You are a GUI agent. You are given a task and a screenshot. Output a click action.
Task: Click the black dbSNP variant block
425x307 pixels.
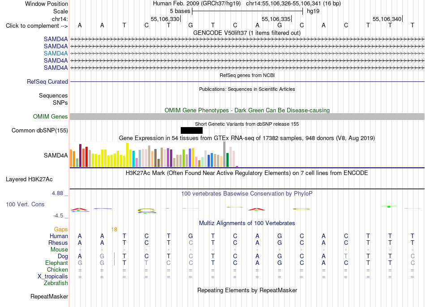click(x=191, y=130)
